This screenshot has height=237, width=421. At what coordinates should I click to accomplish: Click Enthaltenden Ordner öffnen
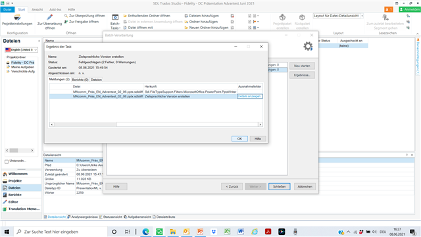147,16
